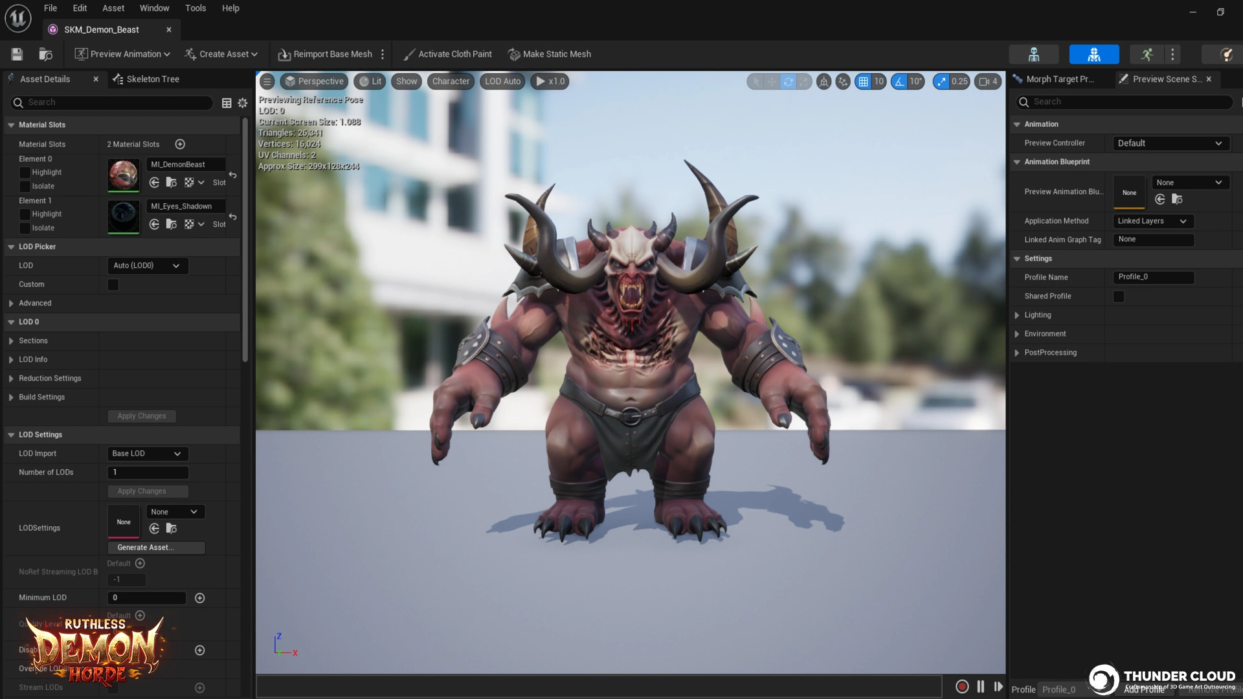
Task: Reset Element 0 material to default
Action: (232, 175)
